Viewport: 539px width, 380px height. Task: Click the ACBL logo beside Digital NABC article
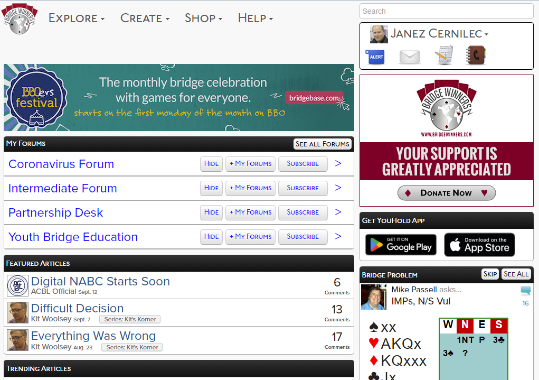tap(17, 285)
